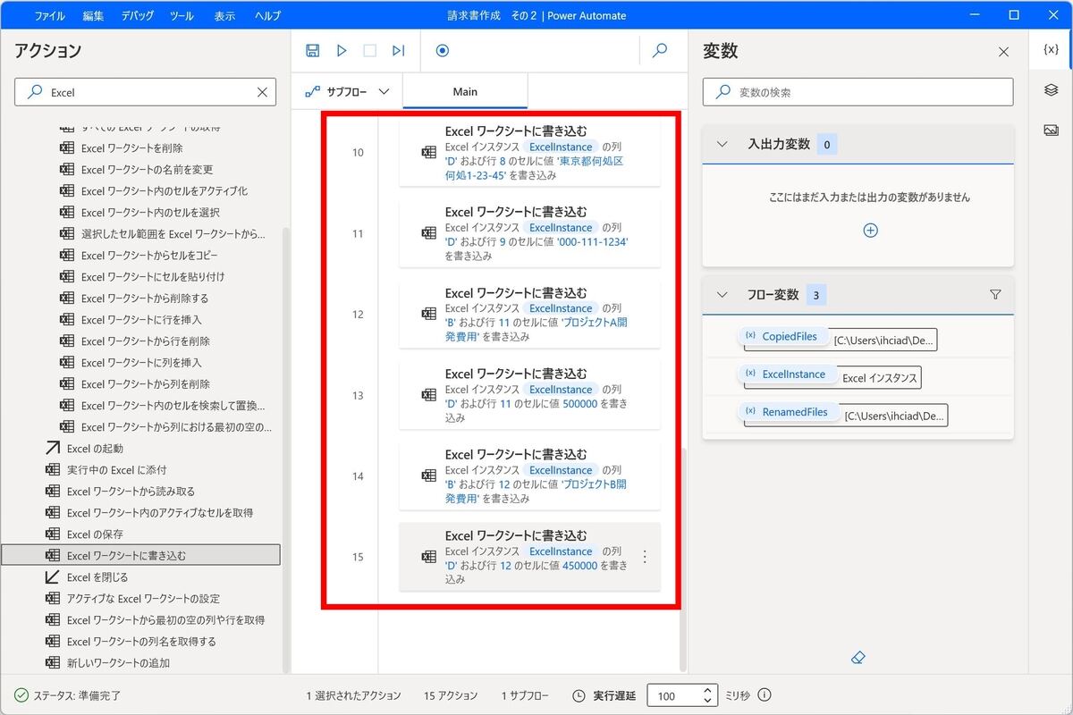Open the 編集 menu

pos(93,16)
